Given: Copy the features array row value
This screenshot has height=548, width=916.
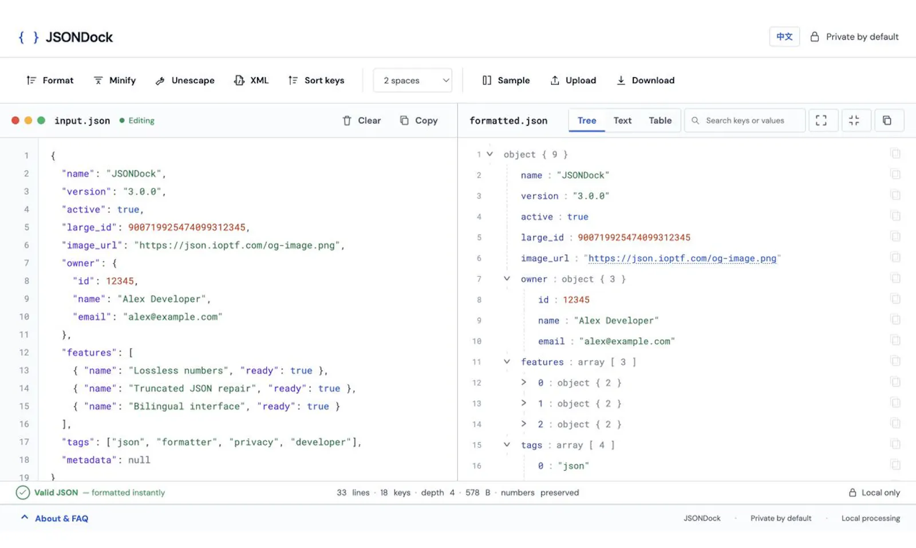Looking at the screenshot, I should 895,361.
